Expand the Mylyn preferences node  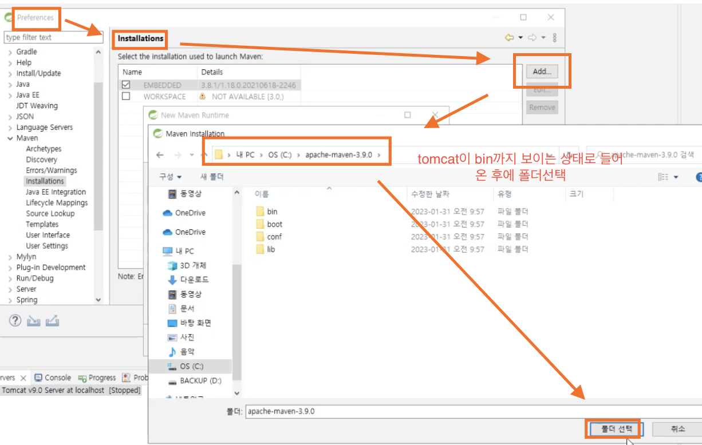[10, 257]
